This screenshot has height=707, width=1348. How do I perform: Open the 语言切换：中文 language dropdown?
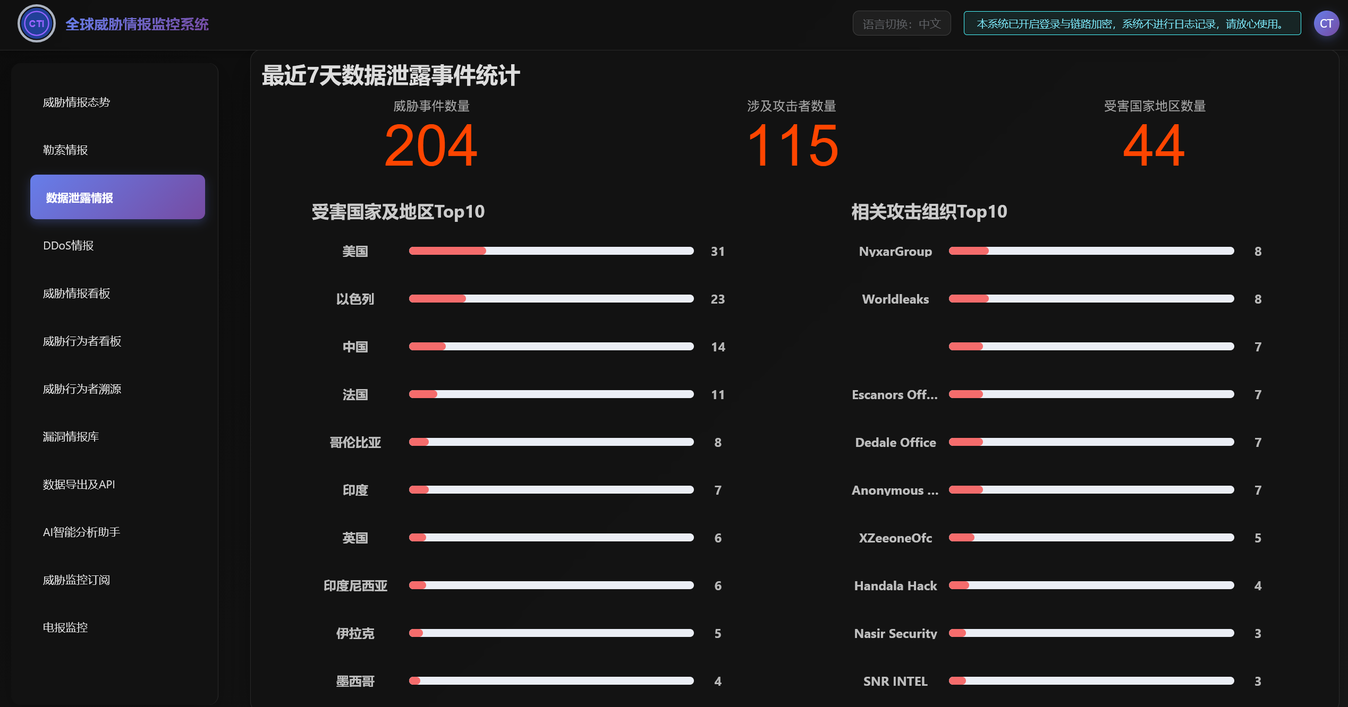coord(901,23)
